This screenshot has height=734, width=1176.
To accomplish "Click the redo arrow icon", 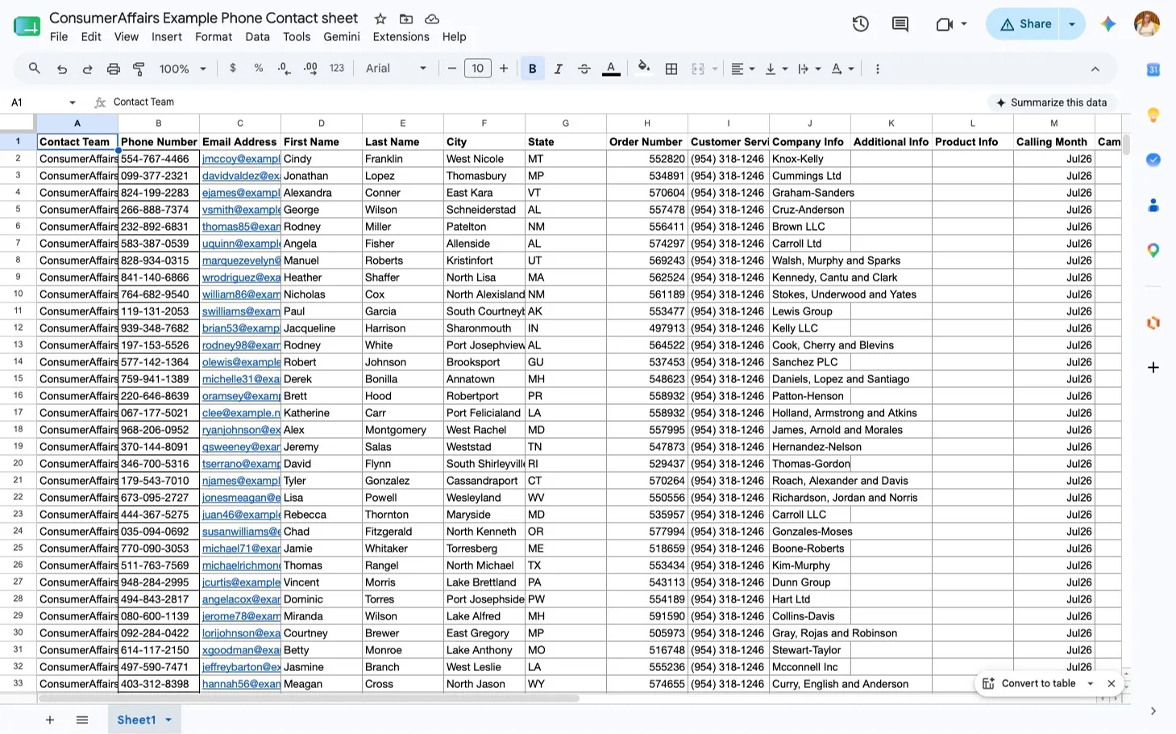I will coord(87,69).
